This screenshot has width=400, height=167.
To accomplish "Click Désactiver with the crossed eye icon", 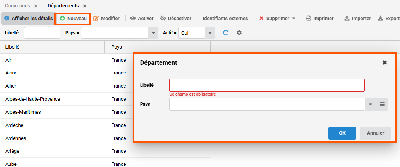I will [176, 19].
